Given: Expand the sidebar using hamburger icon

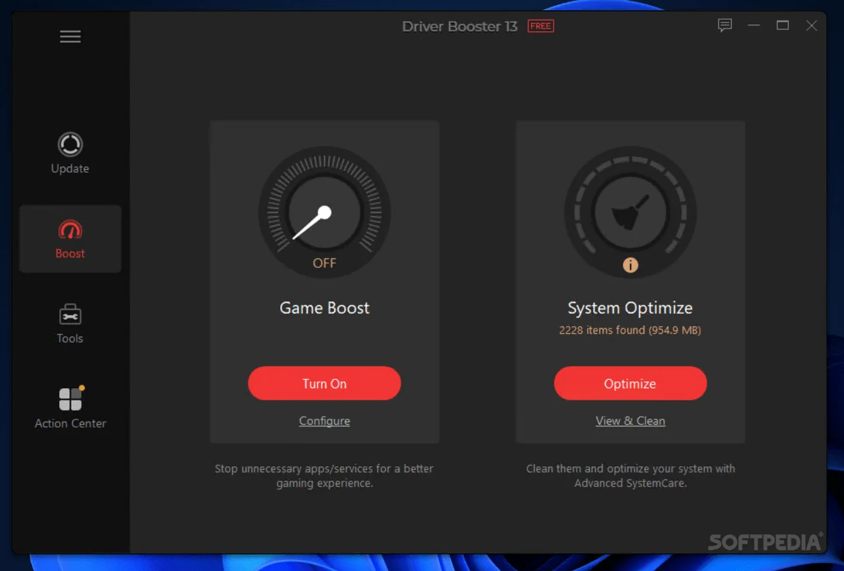Looking at the screenshot, I should coord(70,36).
